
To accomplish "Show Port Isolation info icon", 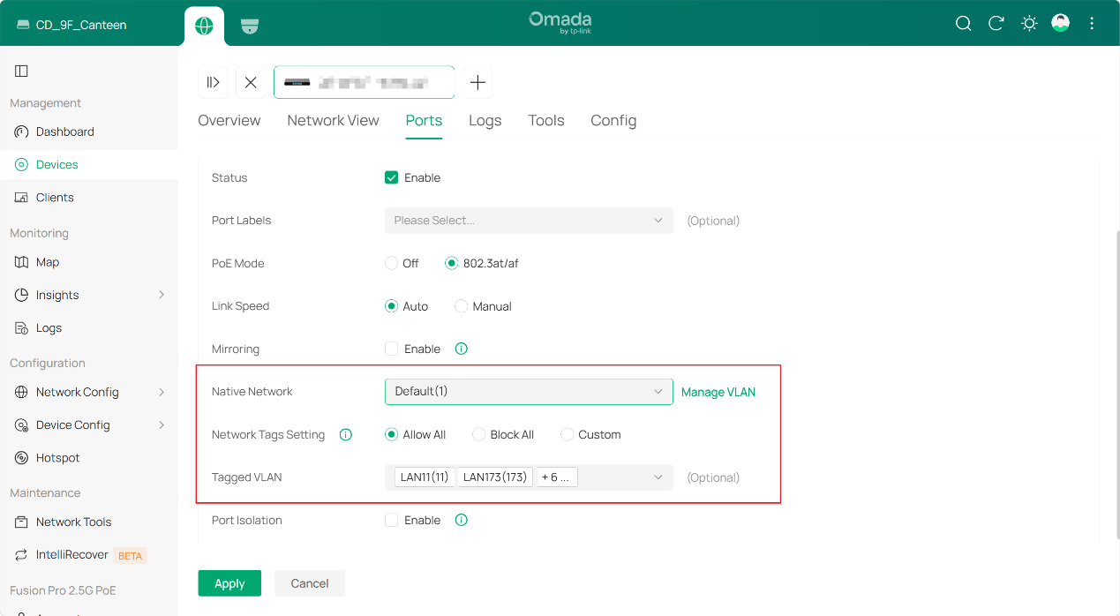I will click(461, 520).
